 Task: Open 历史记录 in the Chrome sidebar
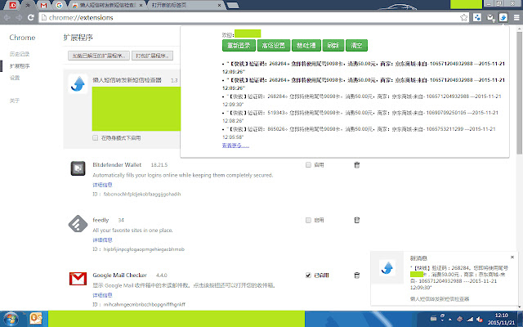[20, 54]
